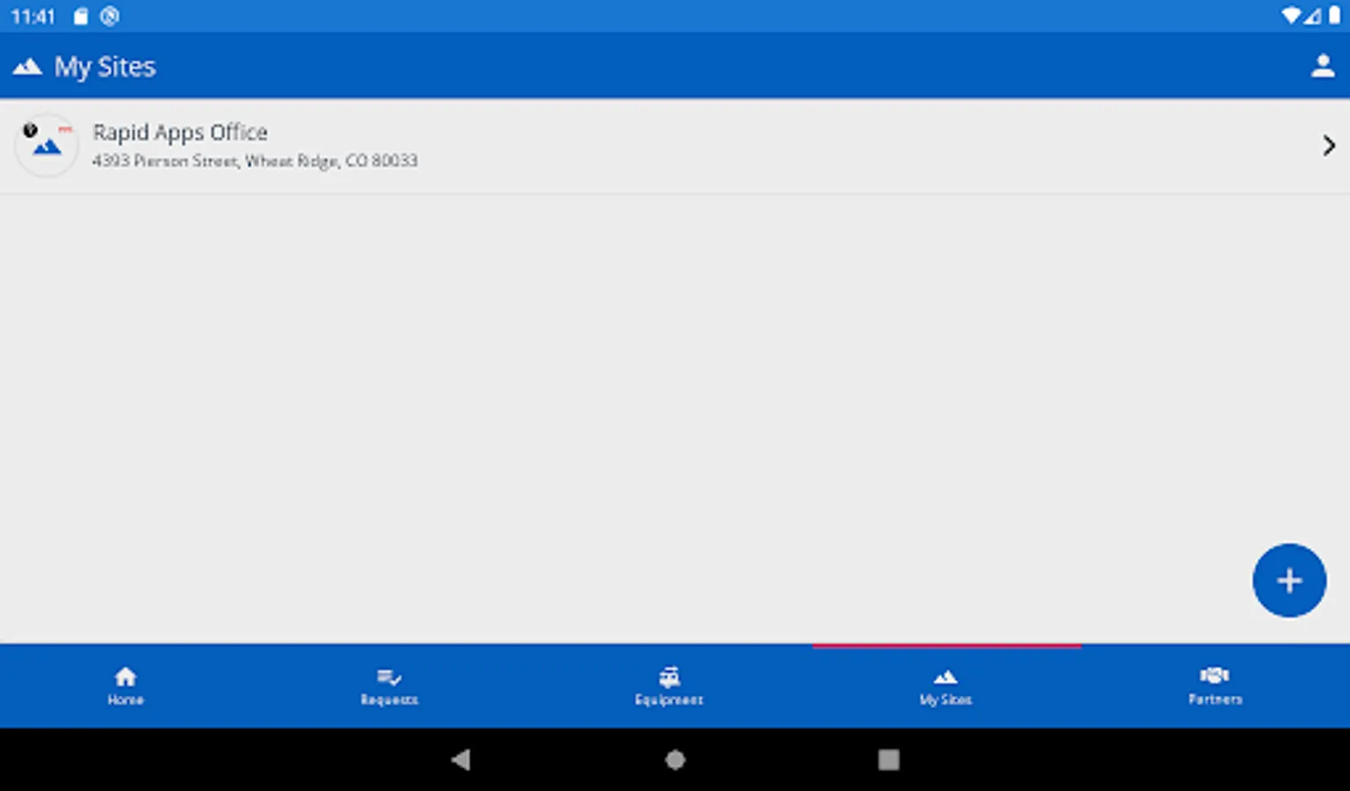This screenshot has height=791, width=1350.
Task: Click the My Sites header title
Action: coord(105,67)
